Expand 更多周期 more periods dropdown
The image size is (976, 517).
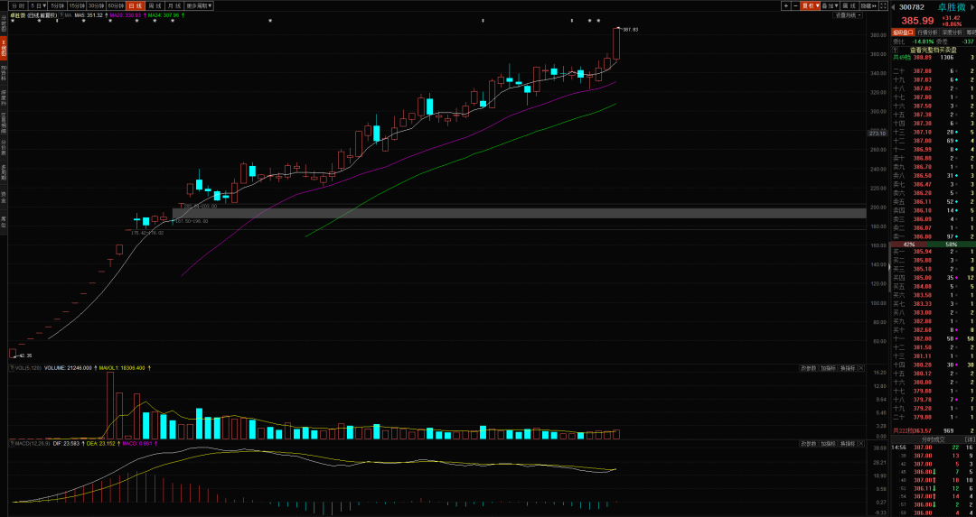pos(199,5)
